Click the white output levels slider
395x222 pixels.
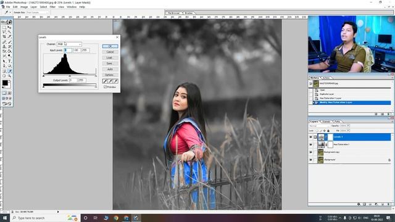(96, 86)
